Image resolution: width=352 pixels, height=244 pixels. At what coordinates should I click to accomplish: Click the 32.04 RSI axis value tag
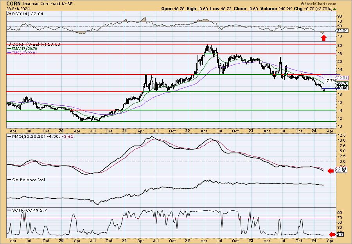(x=342, y=31)
